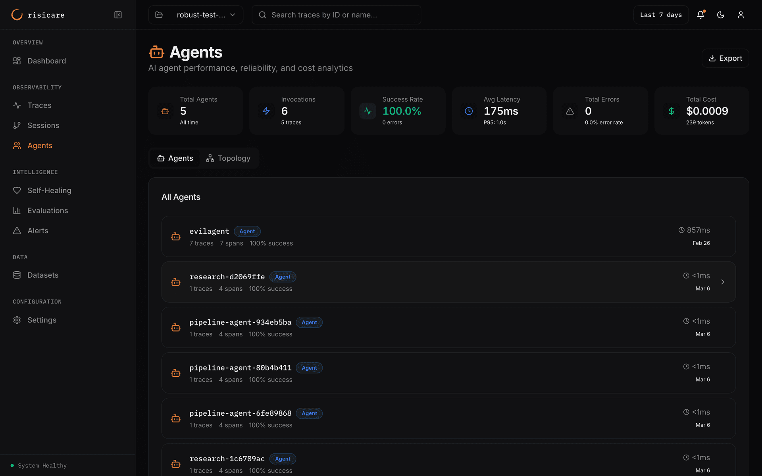Image resolution: width=762 pixels, height=476 pixels.
Task: Select the Sessions sidebar icon
Action: tap(17, 125)
